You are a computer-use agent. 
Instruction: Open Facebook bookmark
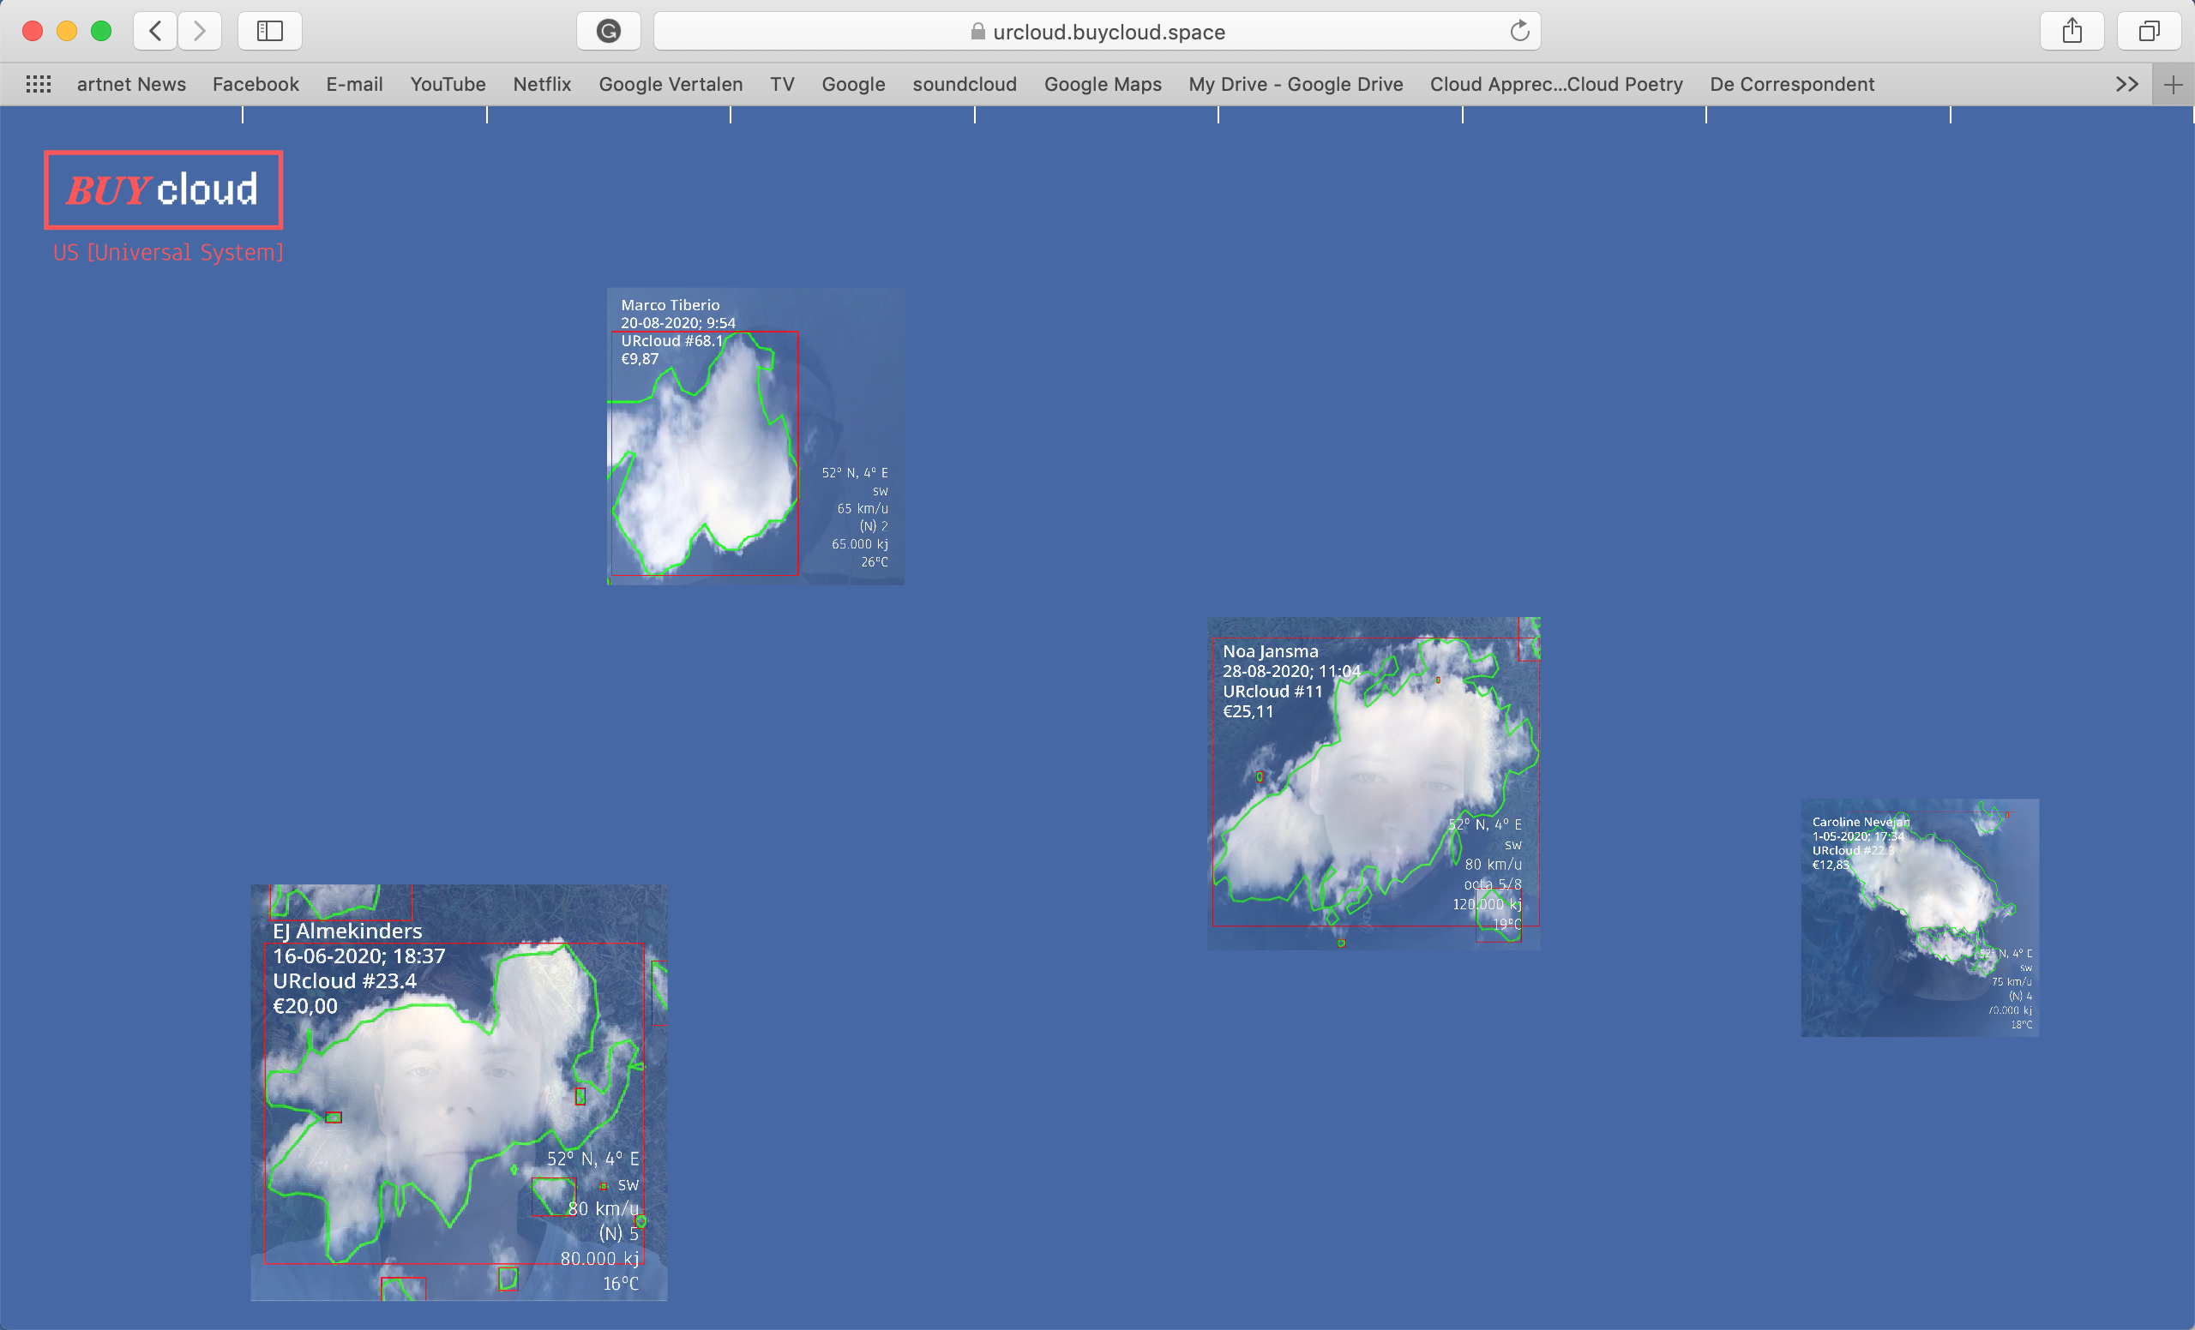[x=256, y=84]
